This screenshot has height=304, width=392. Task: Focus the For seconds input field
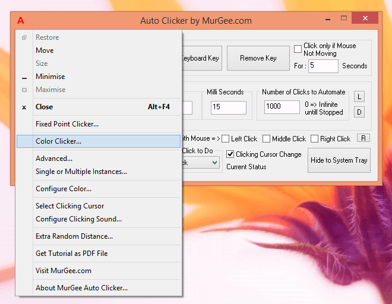[323, 66]
